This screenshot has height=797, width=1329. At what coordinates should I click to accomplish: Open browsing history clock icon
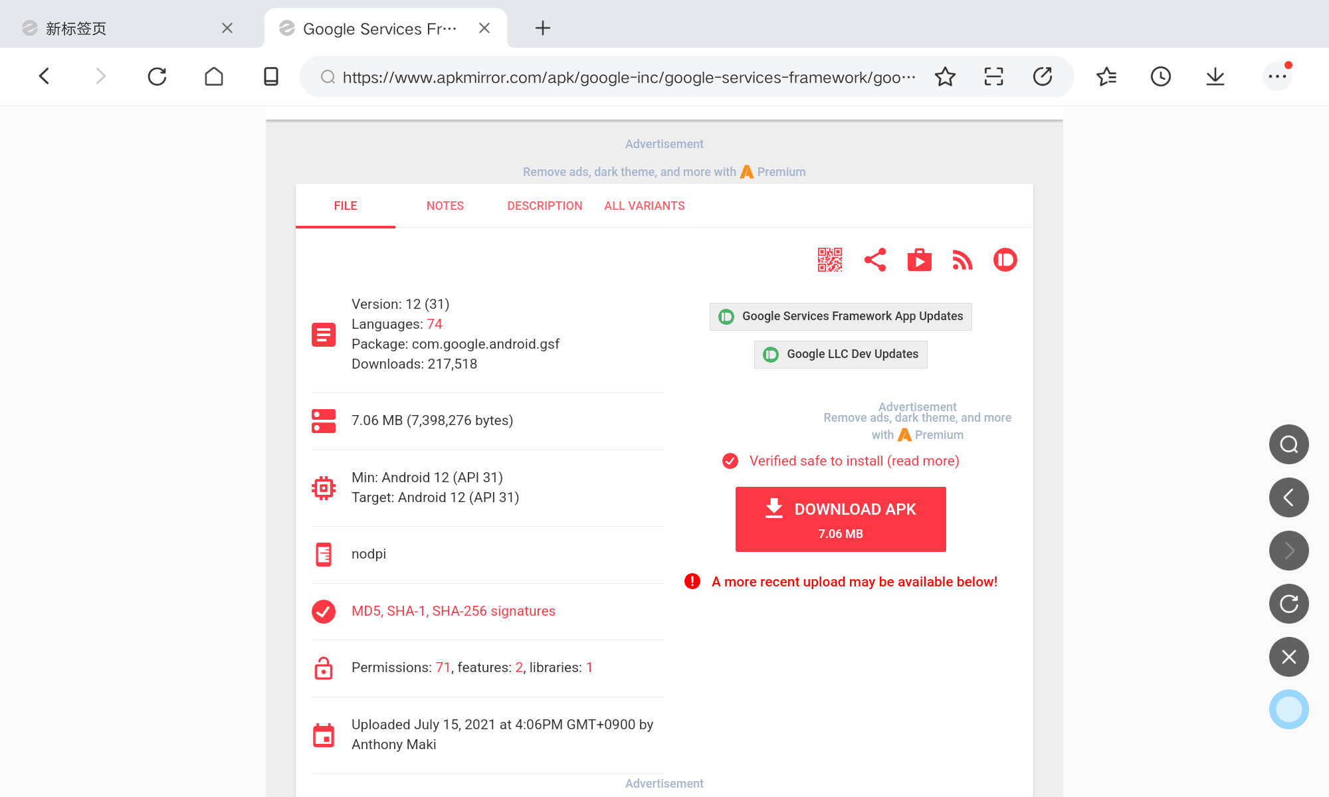tap(1160, 77)
